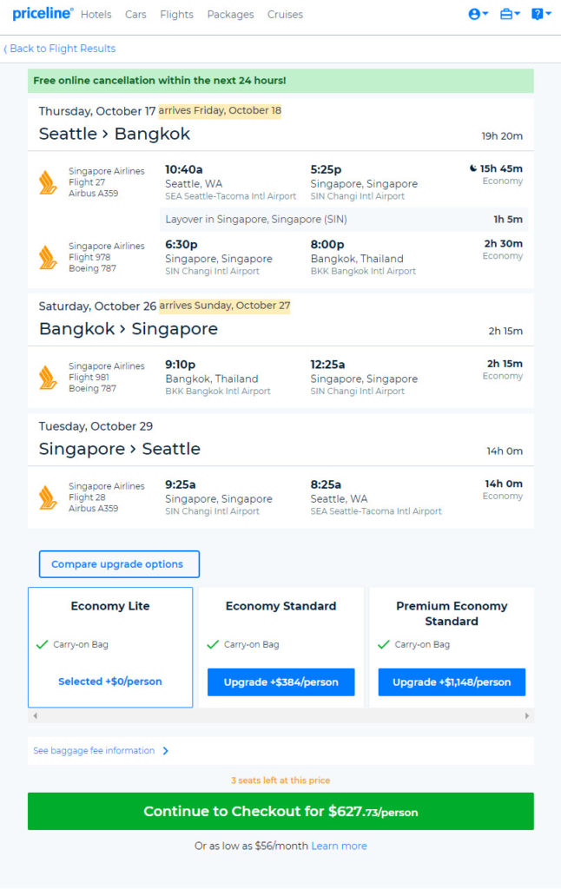The width and height of the screenshot is (561, 889).
Task: Click Back to Flight Results link
Action: click(60, 49)
